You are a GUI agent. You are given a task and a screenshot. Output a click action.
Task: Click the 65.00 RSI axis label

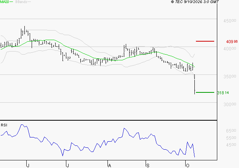point(231,131)
